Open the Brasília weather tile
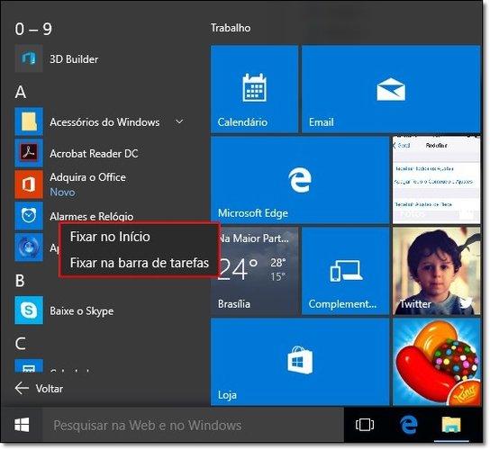490x450 pixels. coord(254,271)
